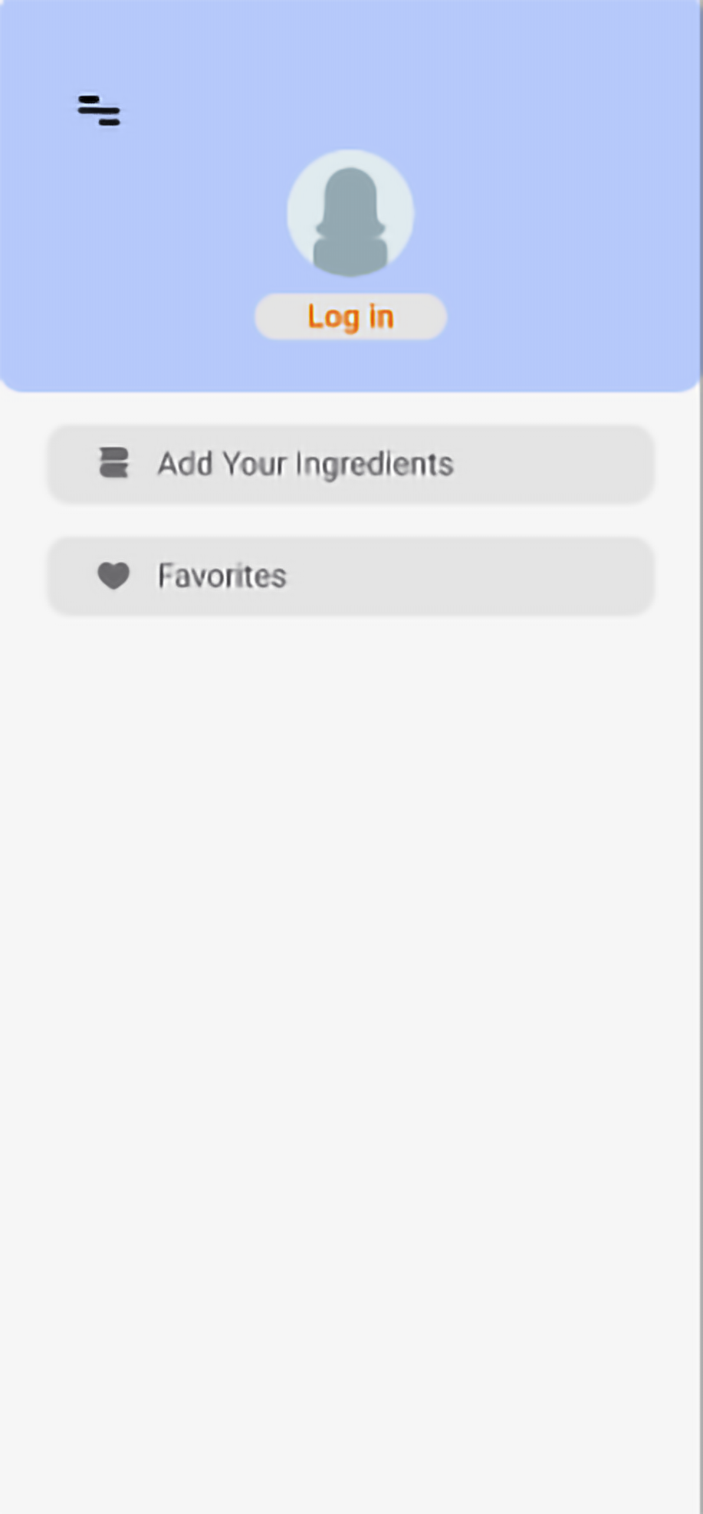Click the stacked ingredients icon
Viewport: 703px width, 1514px height.
point(113,464)
